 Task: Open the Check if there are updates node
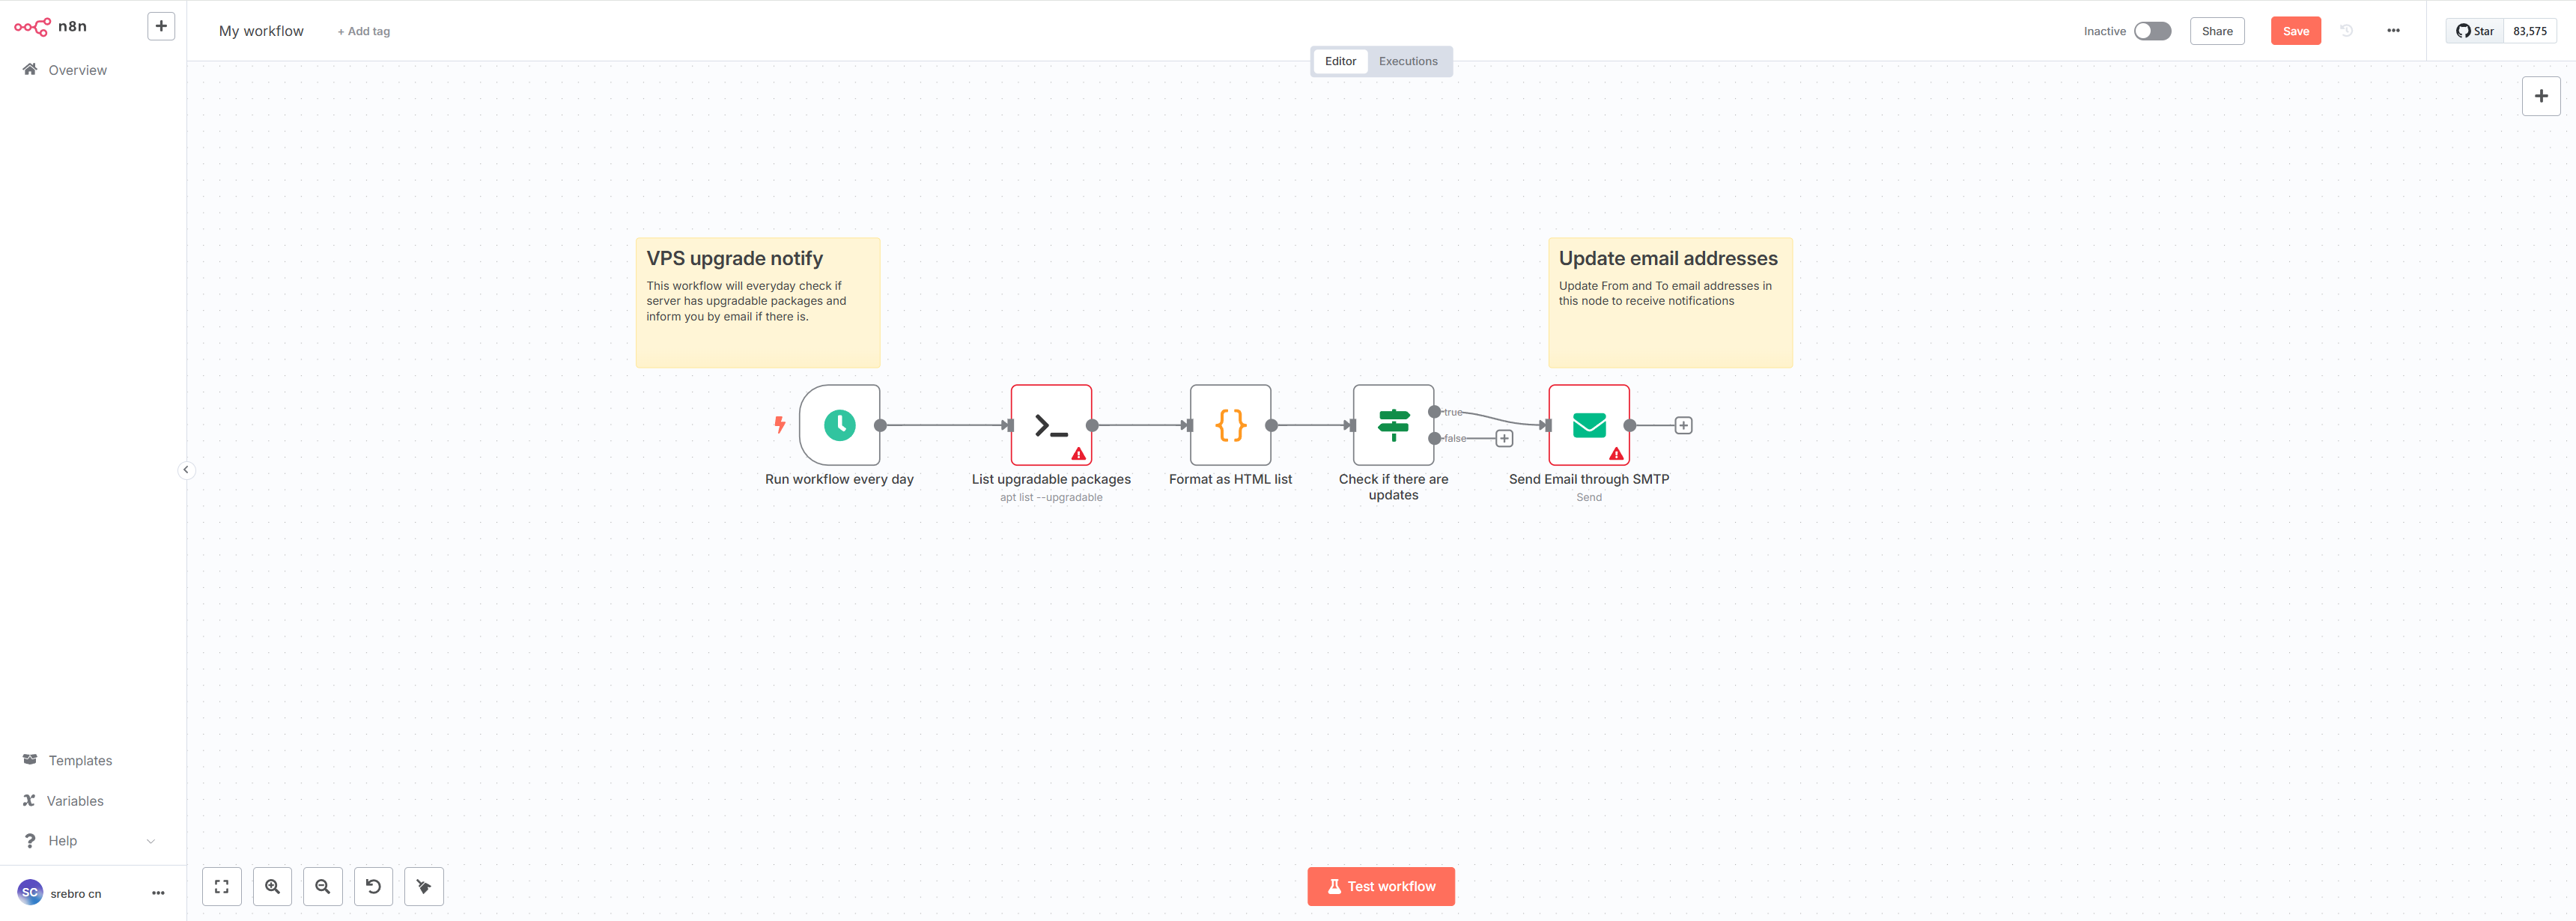(x=1392, y=425)
